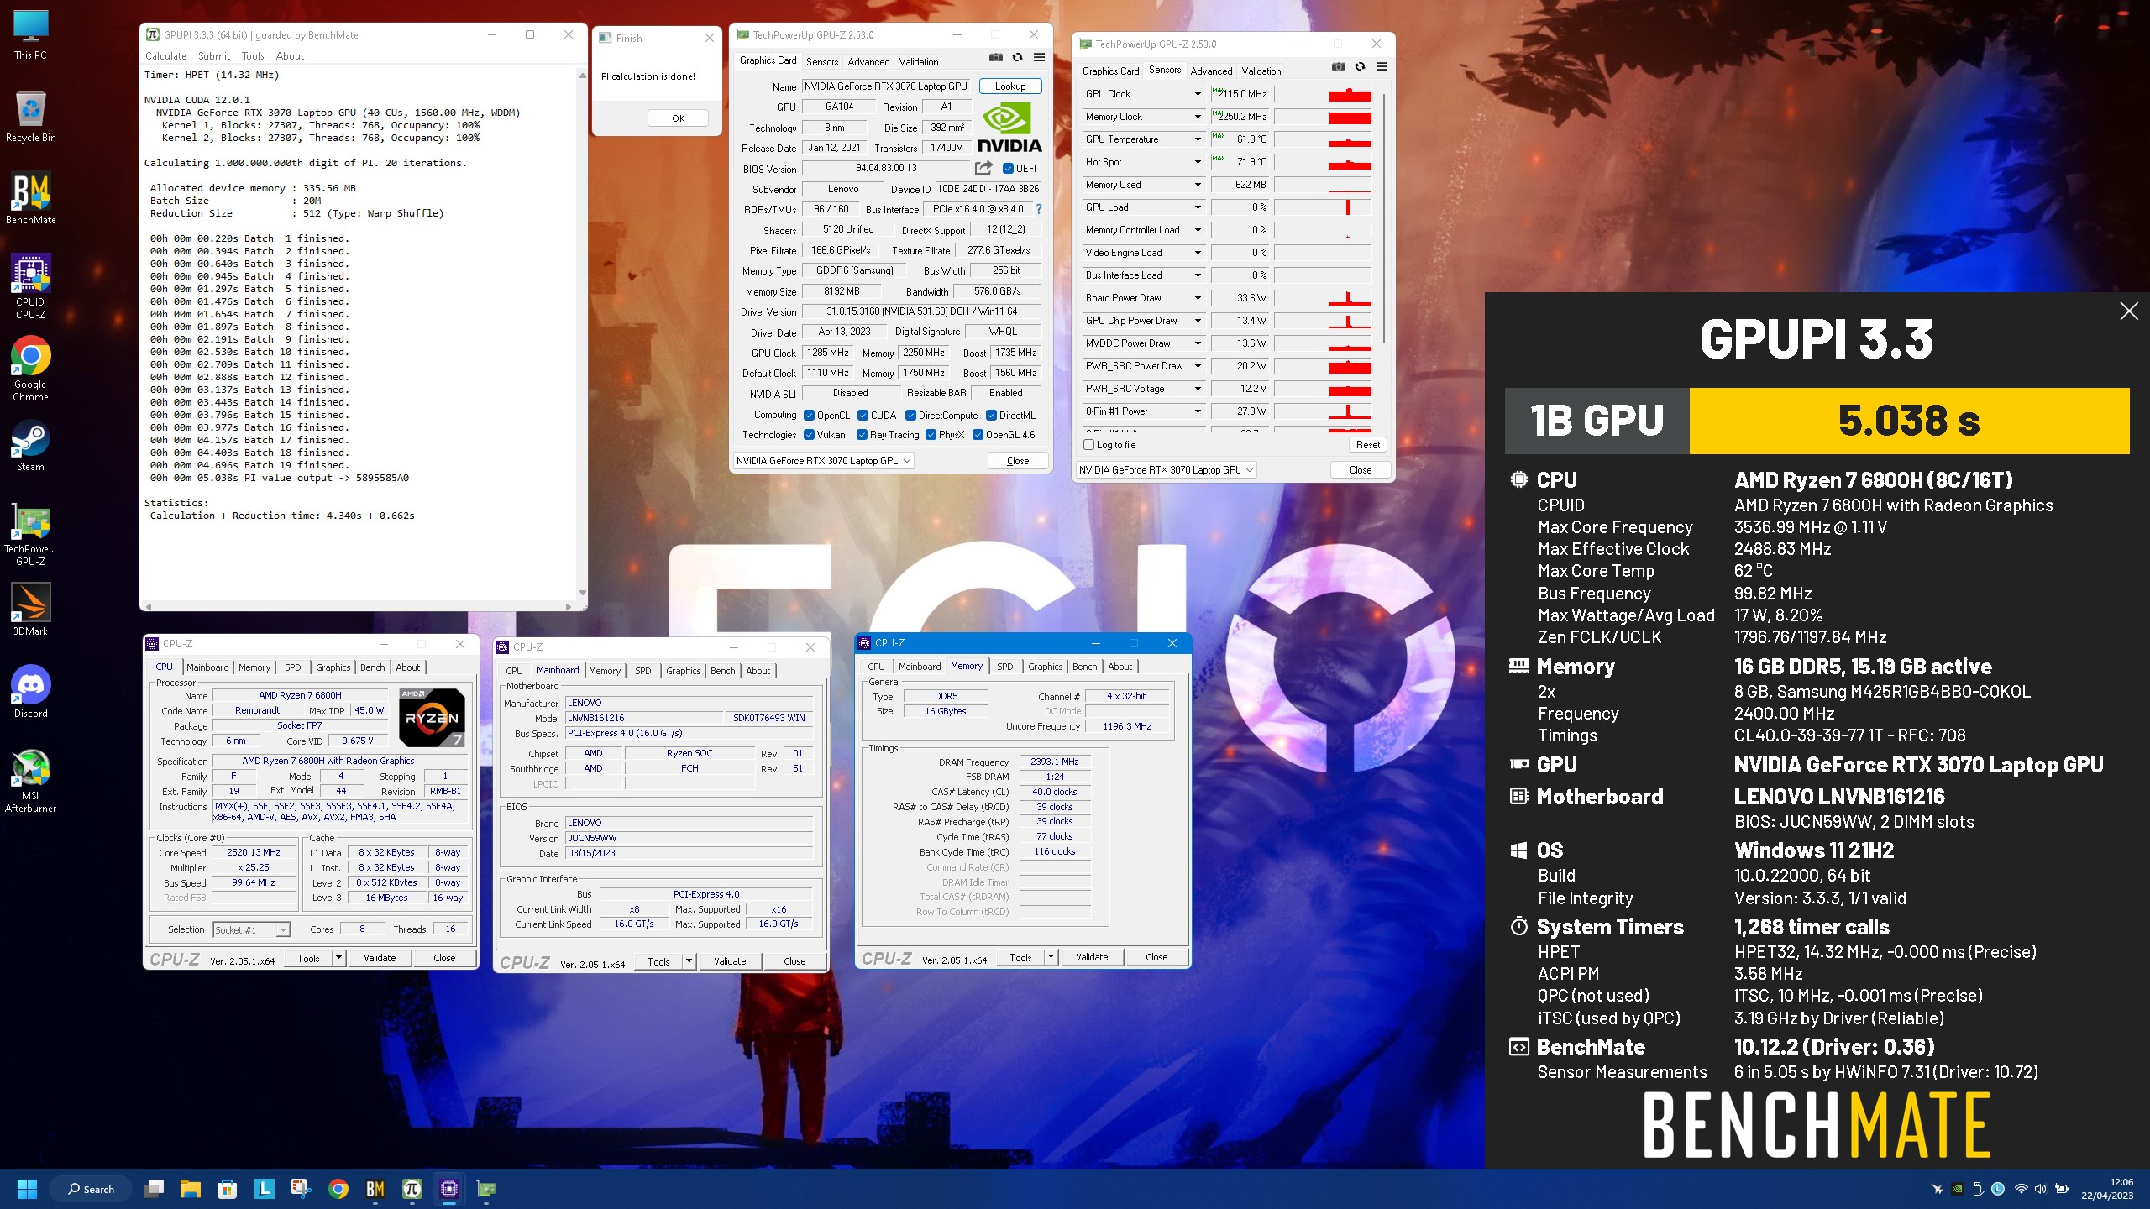
Task: Click Close button in GPU-Z Graphics Card window
Action: 1018,461
